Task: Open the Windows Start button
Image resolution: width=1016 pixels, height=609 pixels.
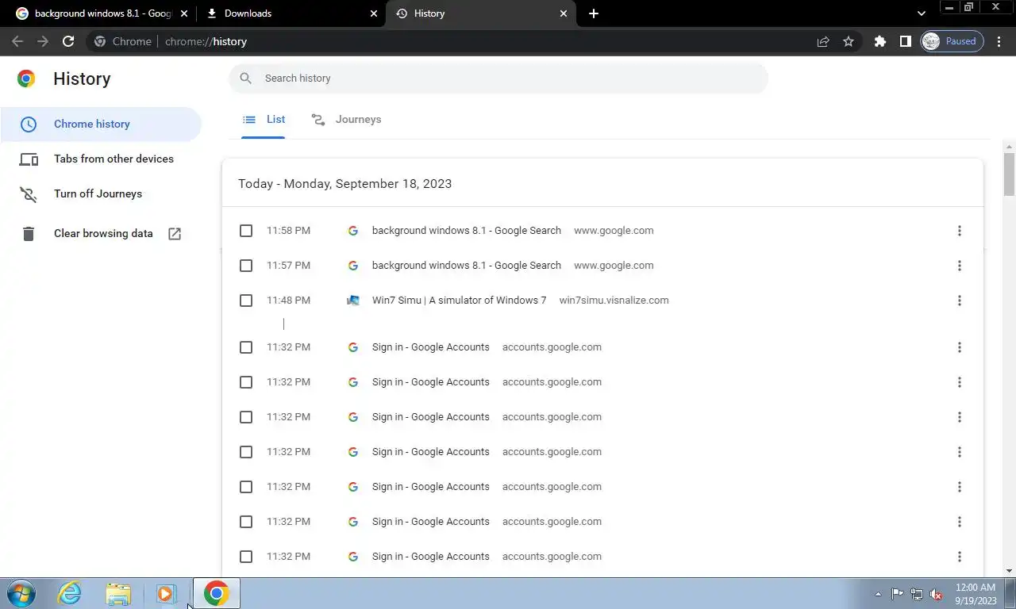Action: [21, 593]
